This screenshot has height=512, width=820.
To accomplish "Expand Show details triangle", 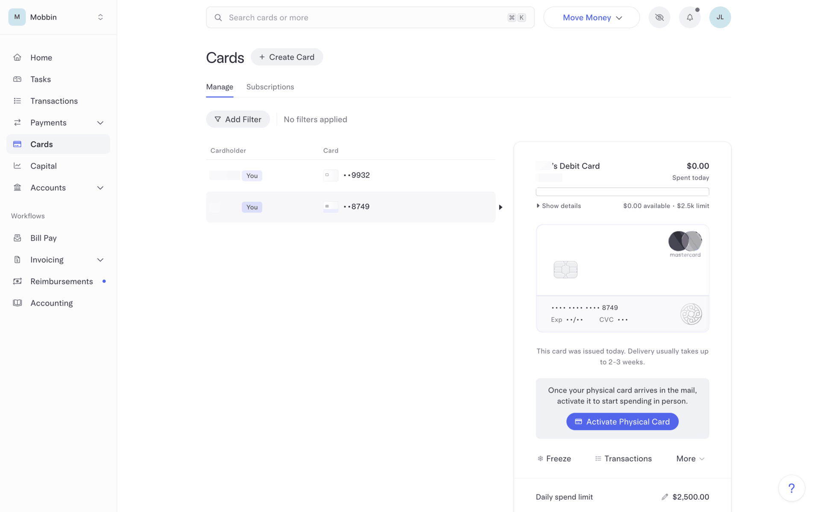I will tap(538, 206).
